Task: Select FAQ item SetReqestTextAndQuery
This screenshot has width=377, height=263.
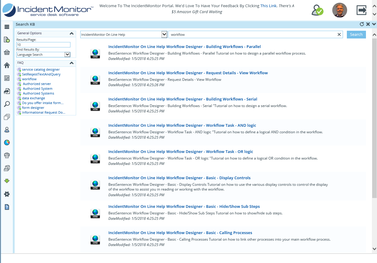Action: [x=41, y=74]
